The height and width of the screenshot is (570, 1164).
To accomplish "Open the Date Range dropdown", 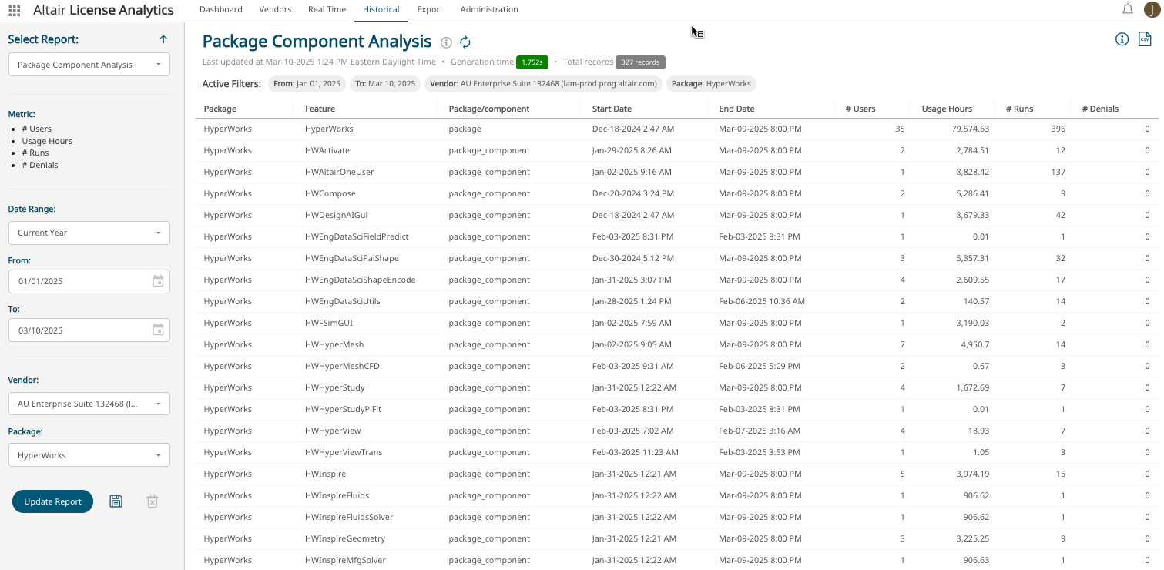I will point(89,233).
